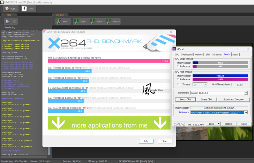Minimize the CPU-Z window
This screenshot has height=163, width=254.
click(x=229, y=49)
